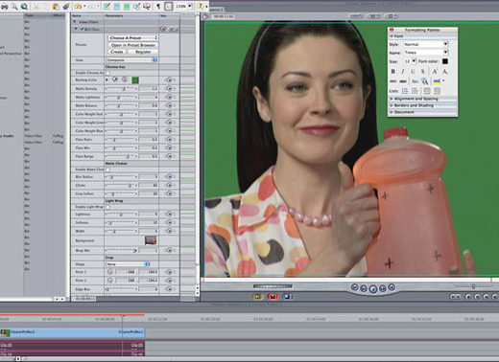Click the Blur Radius value field

point(149,177)
